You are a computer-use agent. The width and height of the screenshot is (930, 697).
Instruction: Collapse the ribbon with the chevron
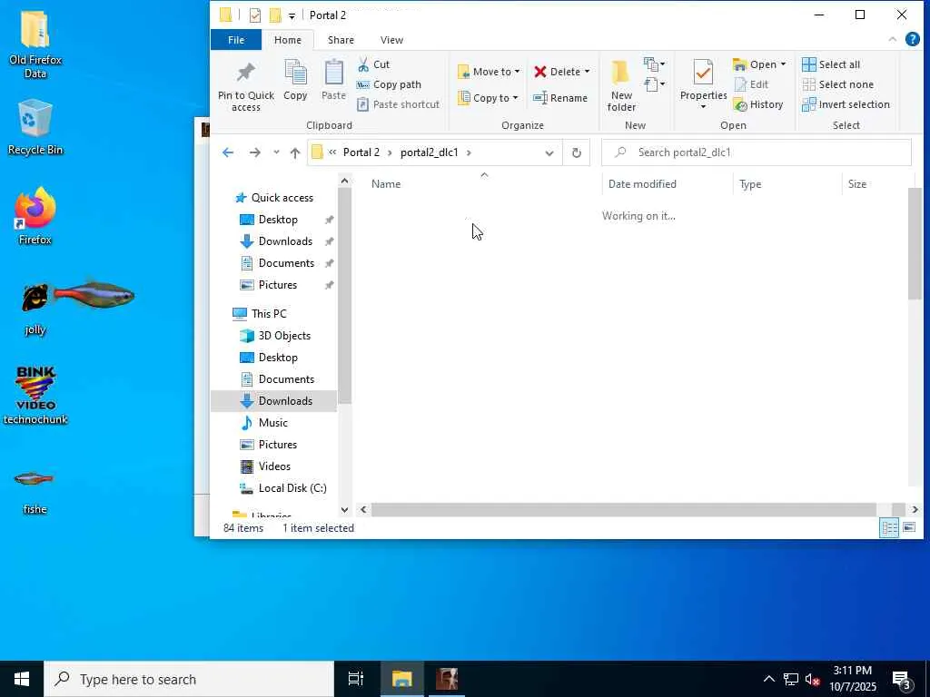892,40
